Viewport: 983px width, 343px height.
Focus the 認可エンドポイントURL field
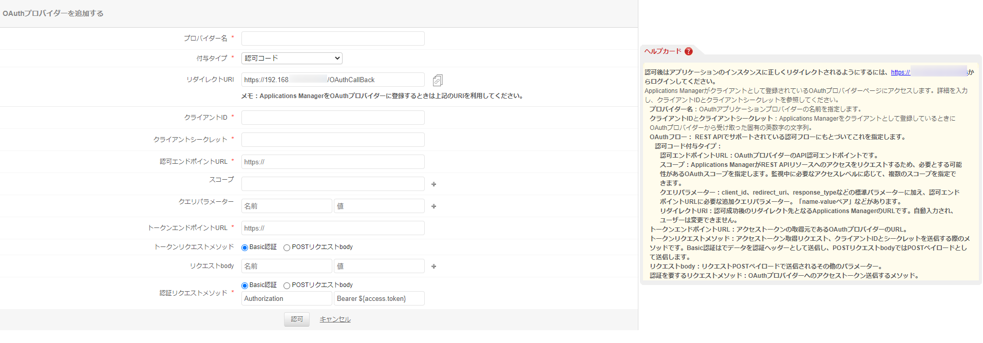click(x=333, y=162)
